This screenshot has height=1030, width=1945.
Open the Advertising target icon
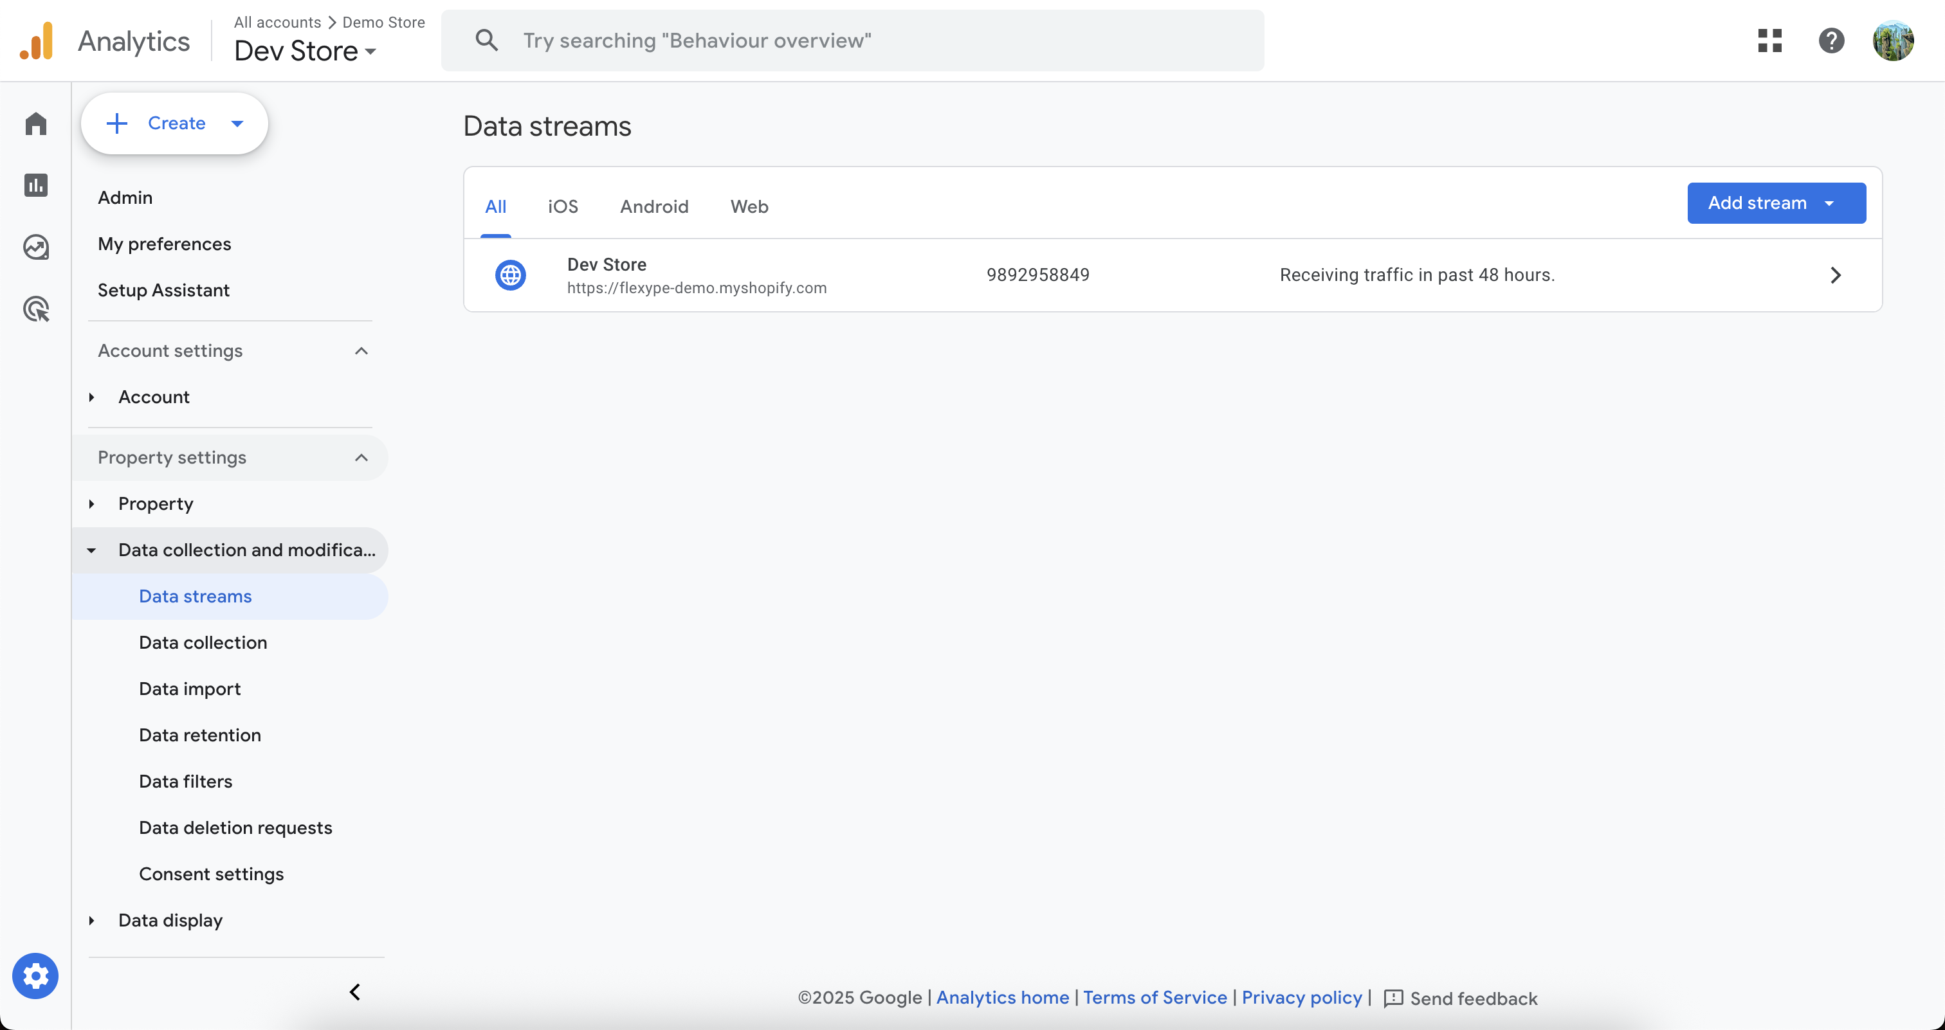[35, 309]
